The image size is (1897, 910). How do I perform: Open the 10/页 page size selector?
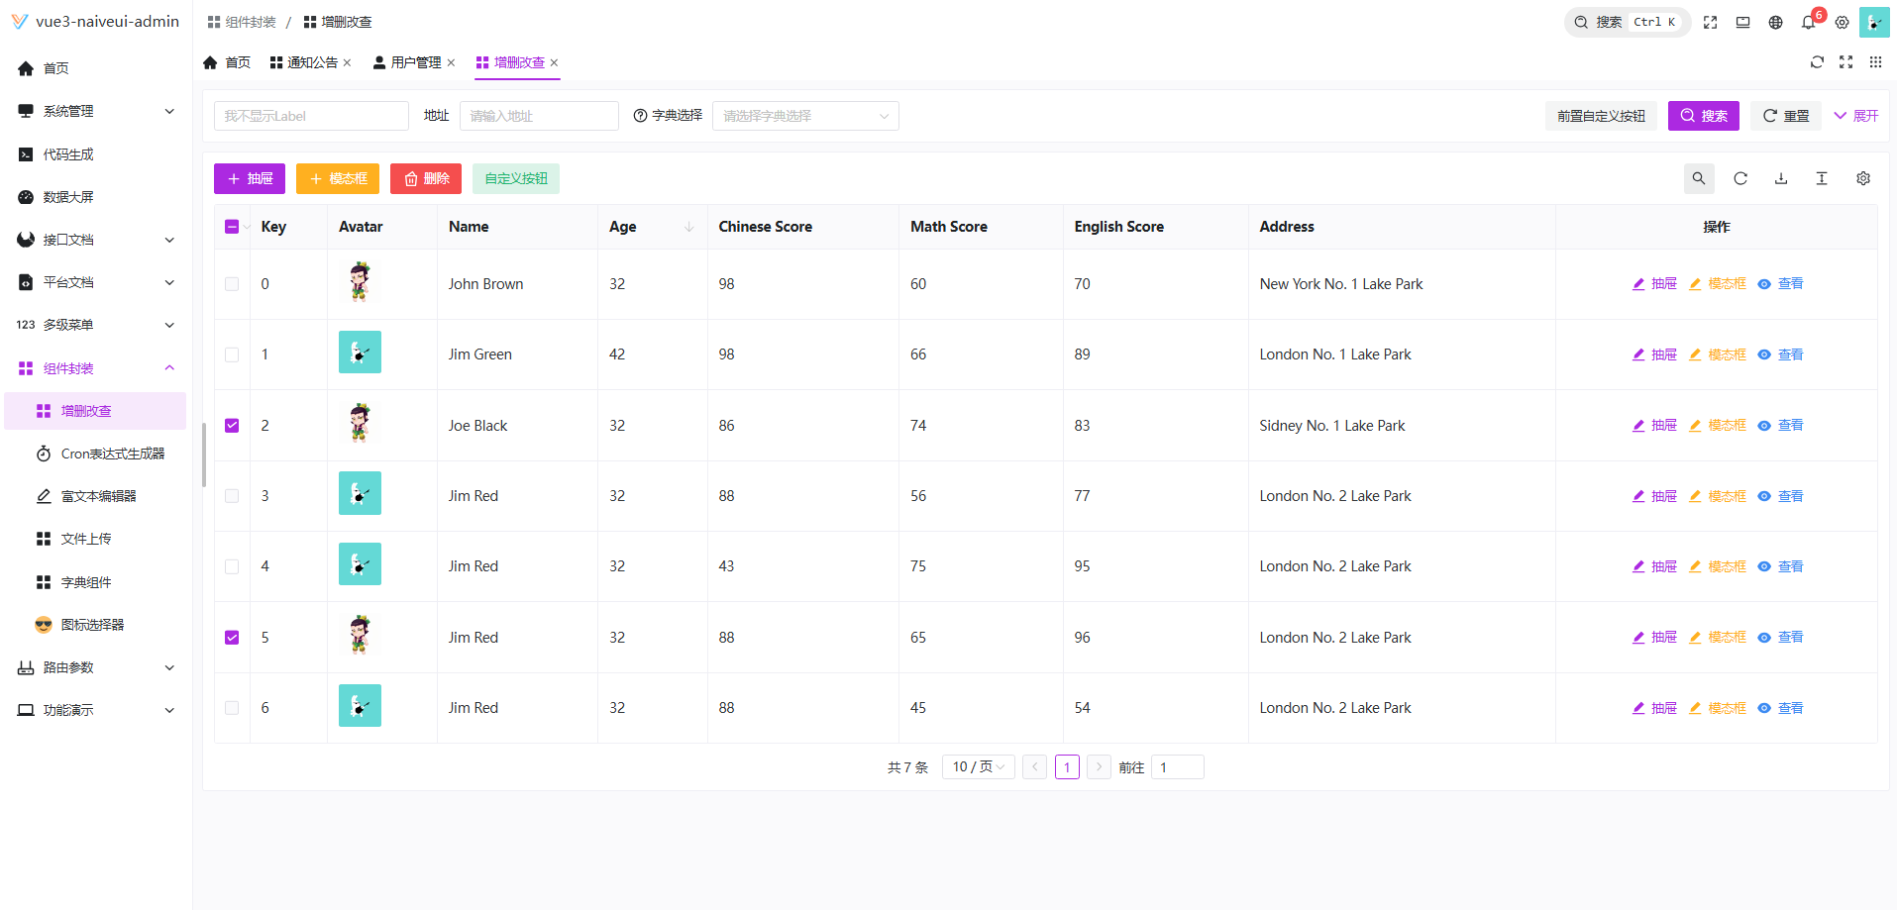pos(977,766)
